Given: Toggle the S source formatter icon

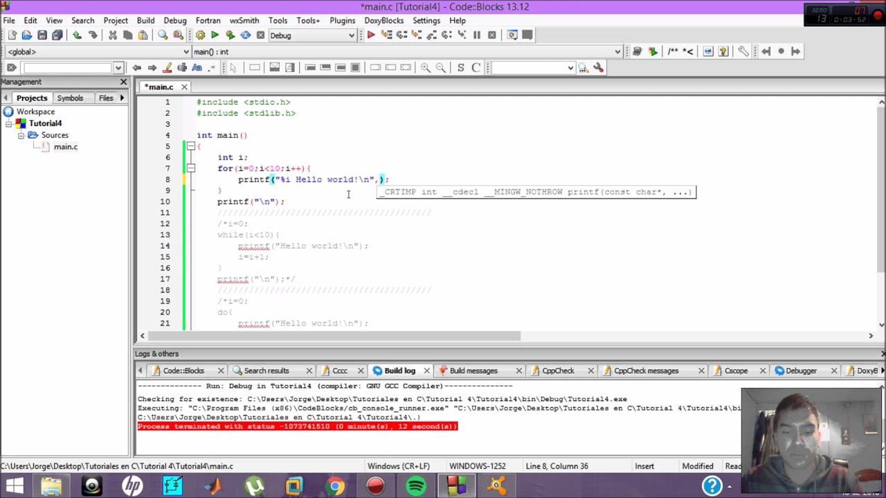Looking at the screenshot, I should [460, 68].
